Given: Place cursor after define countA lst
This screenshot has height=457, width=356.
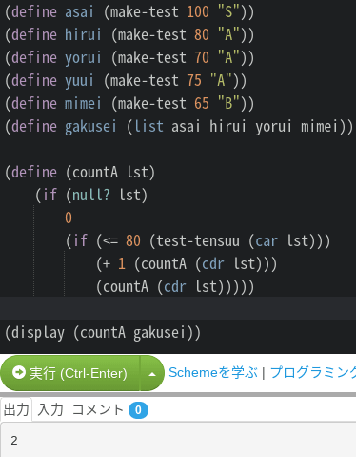Looking at the screenshot, I should (x=155, y=173).
